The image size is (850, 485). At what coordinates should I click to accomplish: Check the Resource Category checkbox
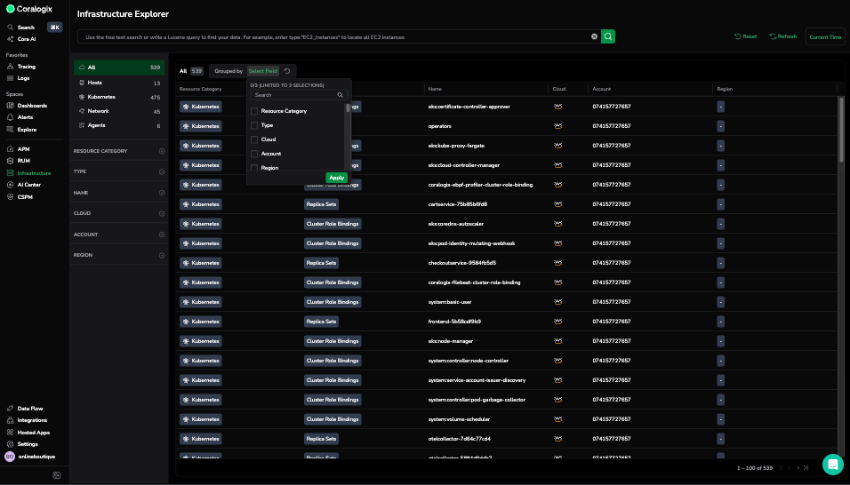point(254,111)
